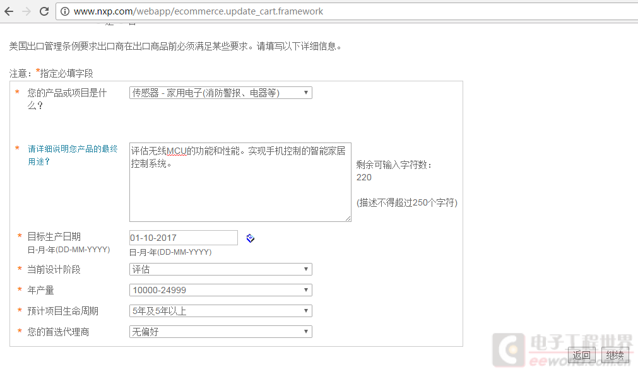The width and height of the screenshot is (638, 372).
Task: View site information icon in address bar
Action: (x=65, y=11)
